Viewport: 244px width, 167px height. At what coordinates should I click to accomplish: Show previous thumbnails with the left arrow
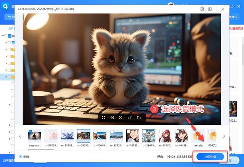tap(20, 136)
